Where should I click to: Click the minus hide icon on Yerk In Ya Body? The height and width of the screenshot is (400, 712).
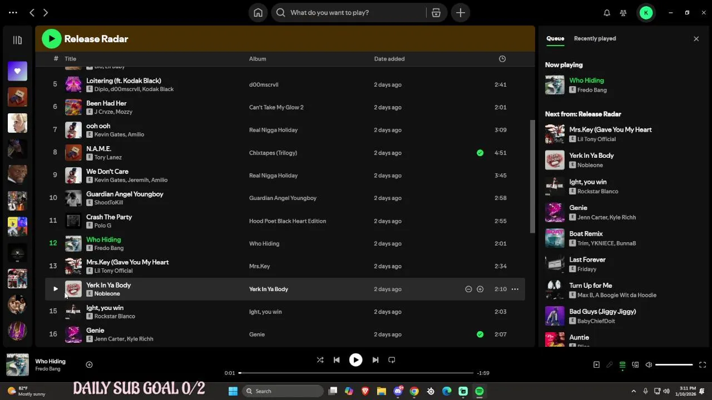(468, 289)
